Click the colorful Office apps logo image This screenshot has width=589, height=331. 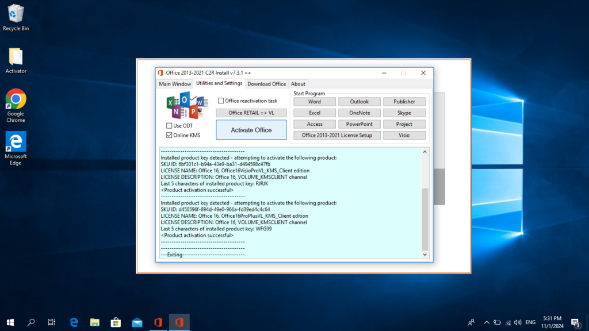[x=187, y=106]
